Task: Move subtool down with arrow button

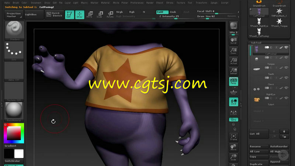Action: 284,131
